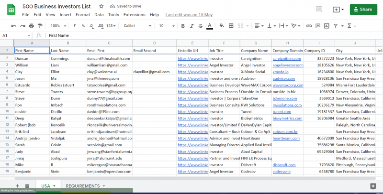The image size is (383, 194).
Task: Format as currency with pound icon
Action: [75, 26]
